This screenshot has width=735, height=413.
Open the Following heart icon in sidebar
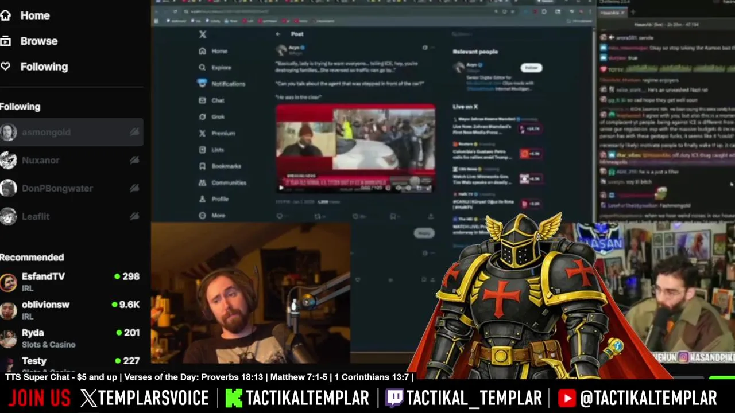coord(6,67)
